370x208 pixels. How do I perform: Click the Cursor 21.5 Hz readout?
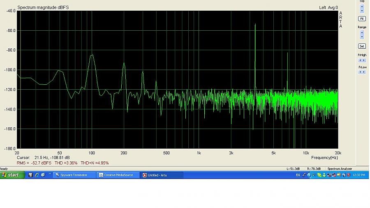43,158
